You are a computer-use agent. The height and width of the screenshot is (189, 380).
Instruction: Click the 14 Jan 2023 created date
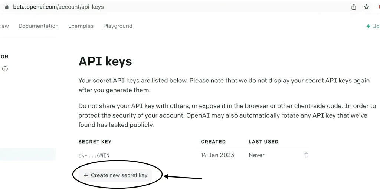(217, 155)
